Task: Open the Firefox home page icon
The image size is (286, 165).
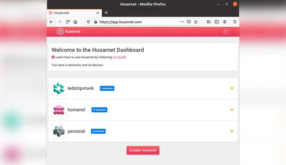Action: 75,22
